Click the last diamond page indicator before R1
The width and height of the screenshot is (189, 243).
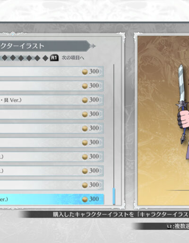pyautogui.click(x=45, y=58)
